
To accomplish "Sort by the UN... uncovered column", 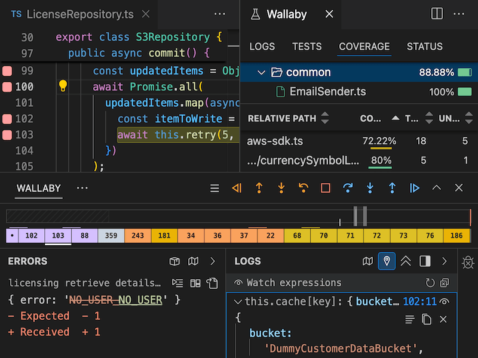I will point(455,118).
